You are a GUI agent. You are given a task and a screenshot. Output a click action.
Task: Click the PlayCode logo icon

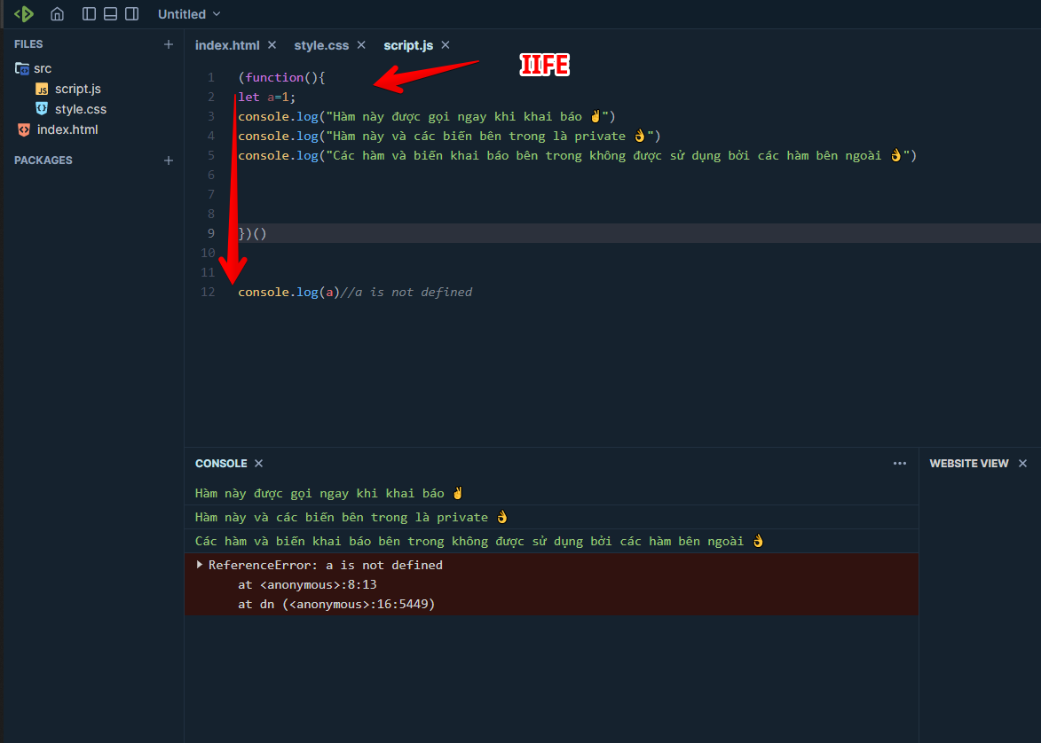coord(23,13)
